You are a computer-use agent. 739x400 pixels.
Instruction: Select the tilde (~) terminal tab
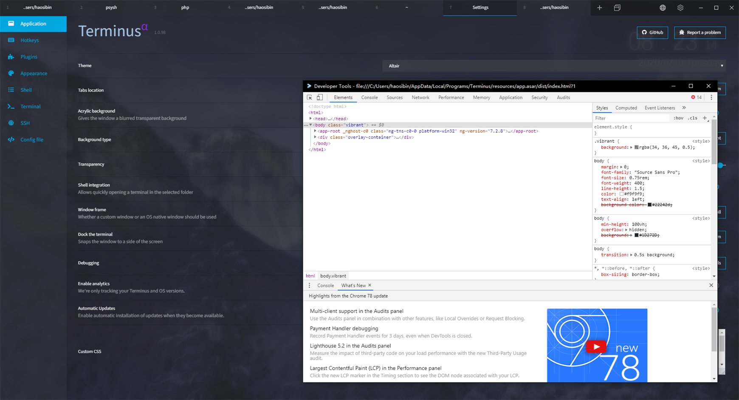[406, 8]
